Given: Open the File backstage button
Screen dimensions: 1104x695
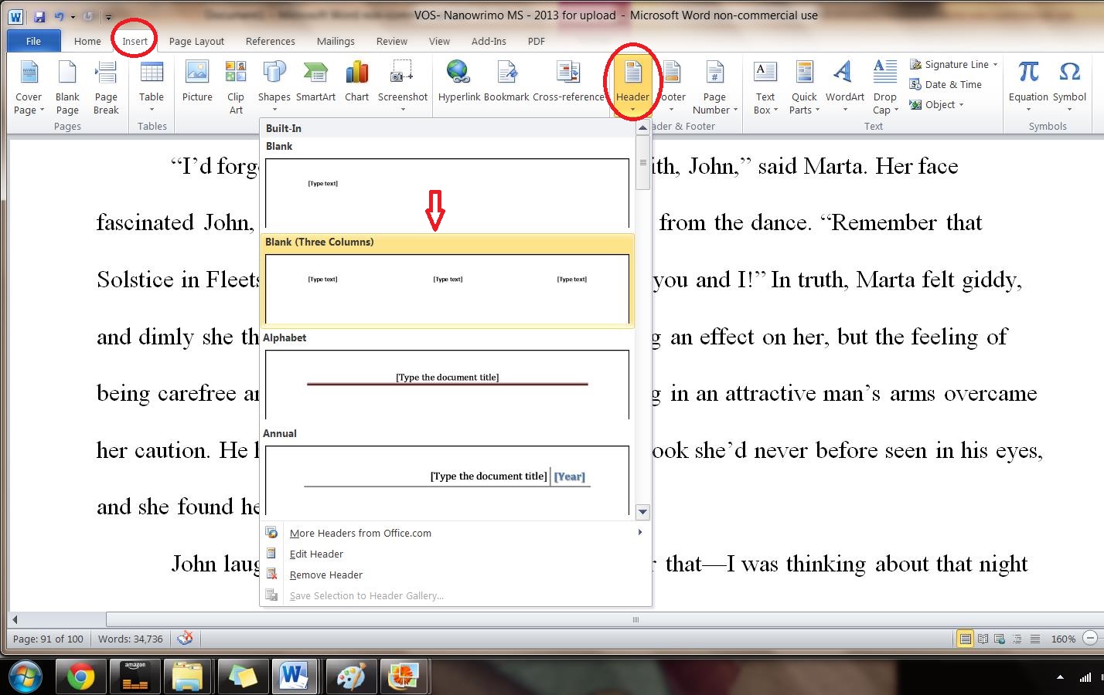Looking at the screenshot, I should [33, 41].
